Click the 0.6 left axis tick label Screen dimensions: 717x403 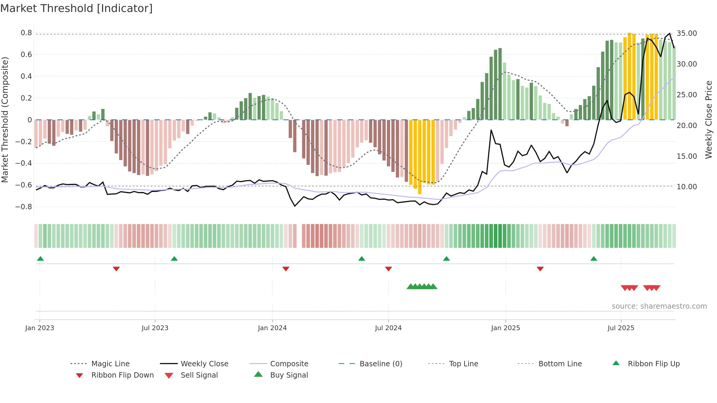click(26, 55)
